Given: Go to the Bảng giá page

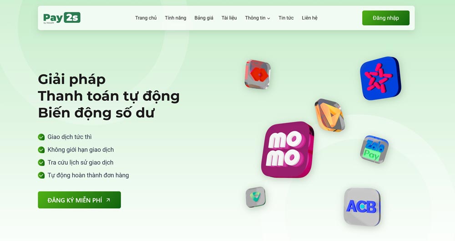Looking at the screenshot, I should pyautogui.click(x=204, y=18).
